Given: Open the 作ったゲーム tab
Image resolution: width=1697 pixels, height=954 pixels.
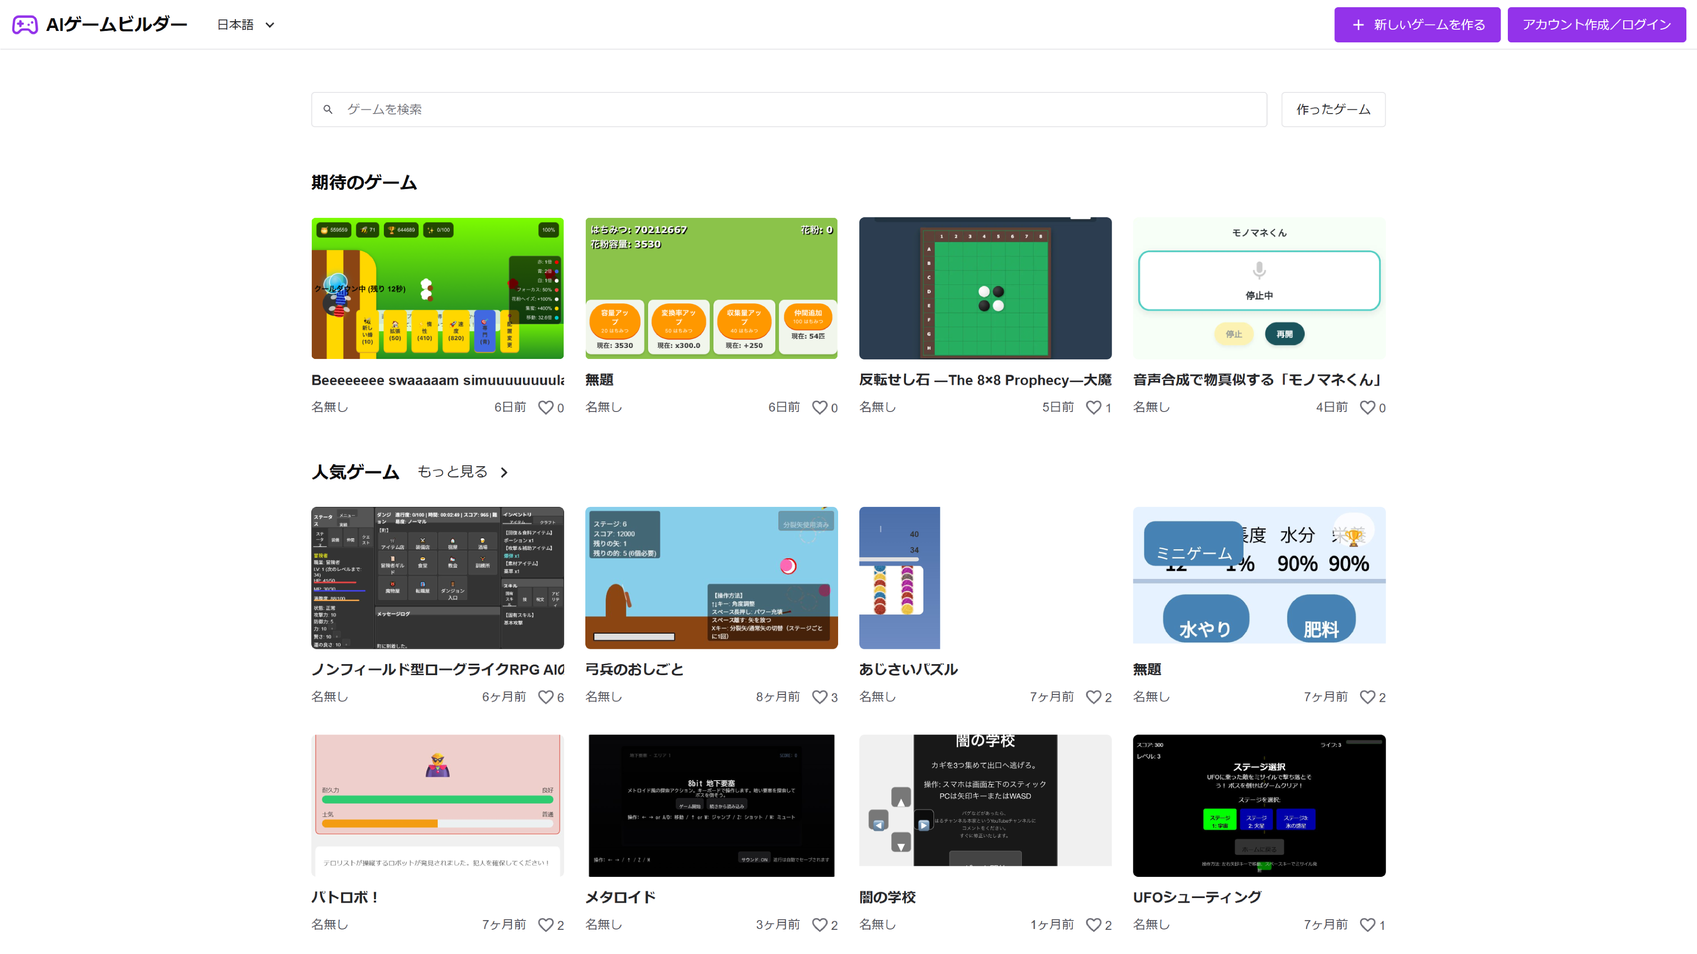Looking at the screenshot, I should pos(1333,109).
